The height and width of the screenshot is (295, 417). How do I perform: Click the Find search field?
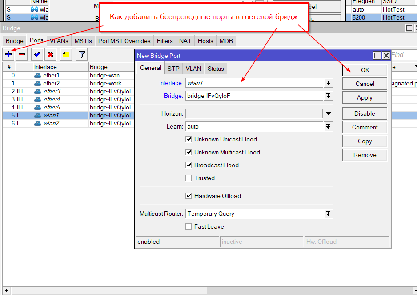click(404, 55)
